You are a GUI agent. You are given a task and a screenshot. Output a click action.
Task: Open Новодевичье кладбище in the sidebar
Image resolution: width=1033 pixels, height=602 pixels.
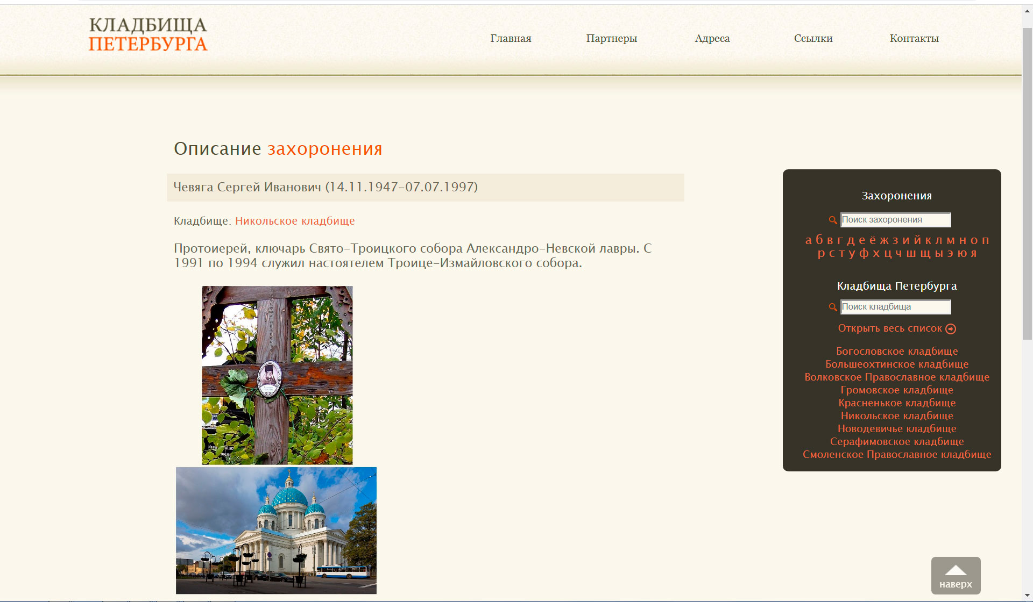pos(897,428)
